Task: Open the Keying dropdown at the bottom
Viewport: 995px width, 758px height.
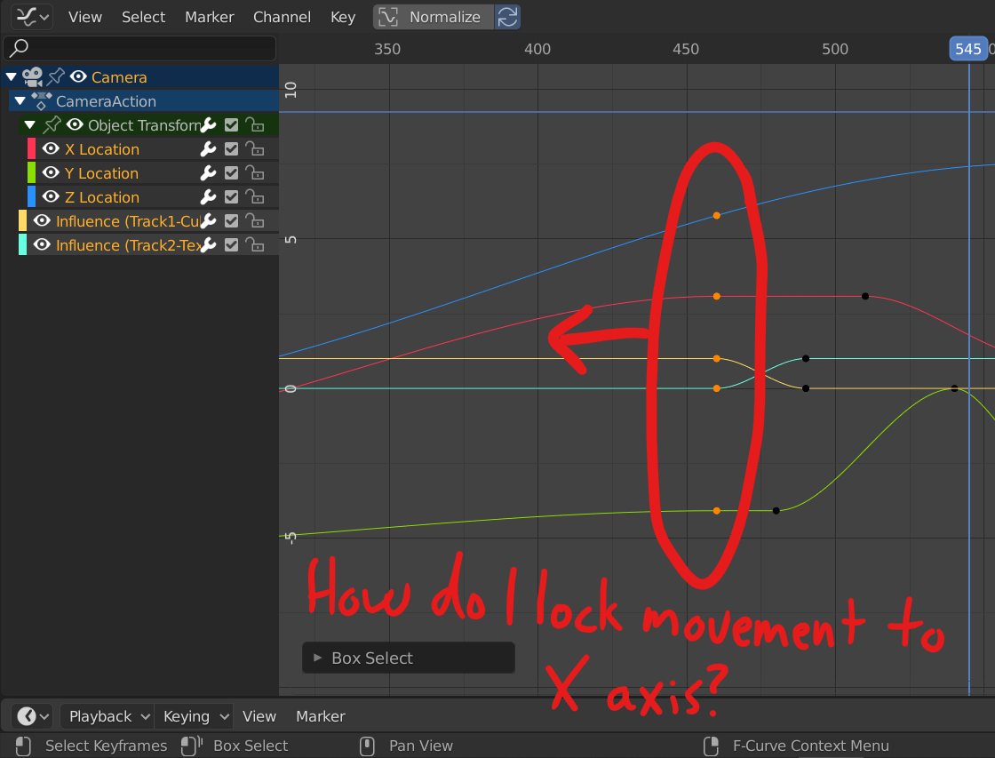Action: tap(194, 716)
